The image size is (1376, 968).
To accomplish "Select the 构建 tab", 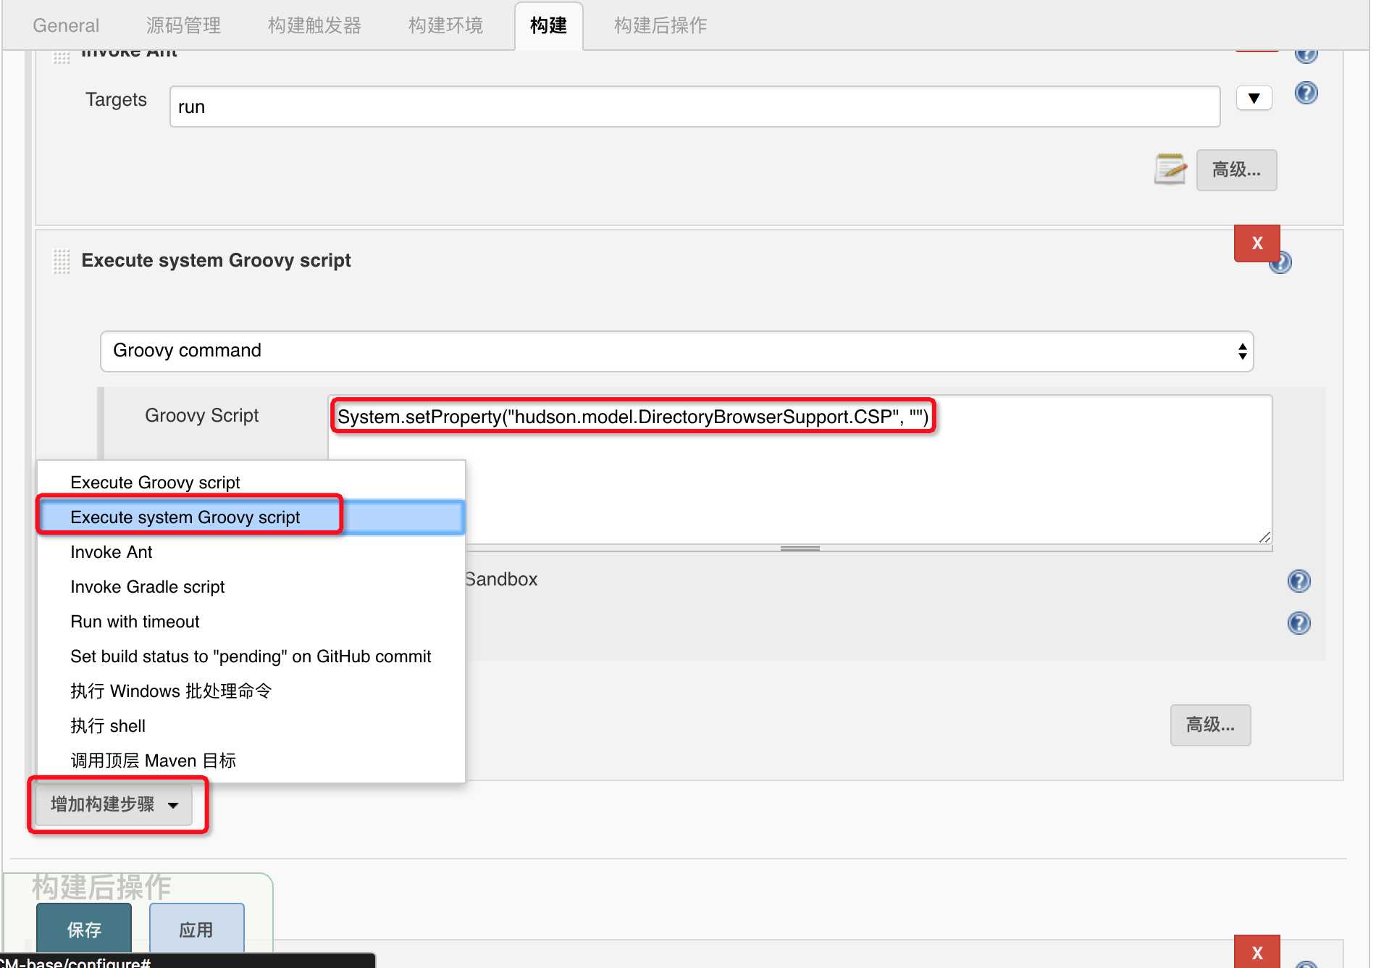I will pyautogui.click(x=548, y=25).
